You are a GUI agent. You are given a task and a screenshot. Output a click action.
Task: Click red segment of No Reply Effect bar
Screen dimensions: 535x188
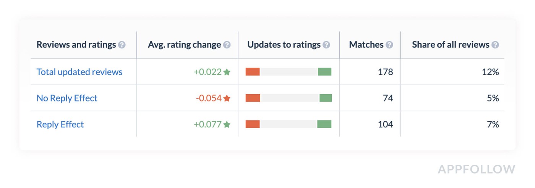tap(253, 98)
